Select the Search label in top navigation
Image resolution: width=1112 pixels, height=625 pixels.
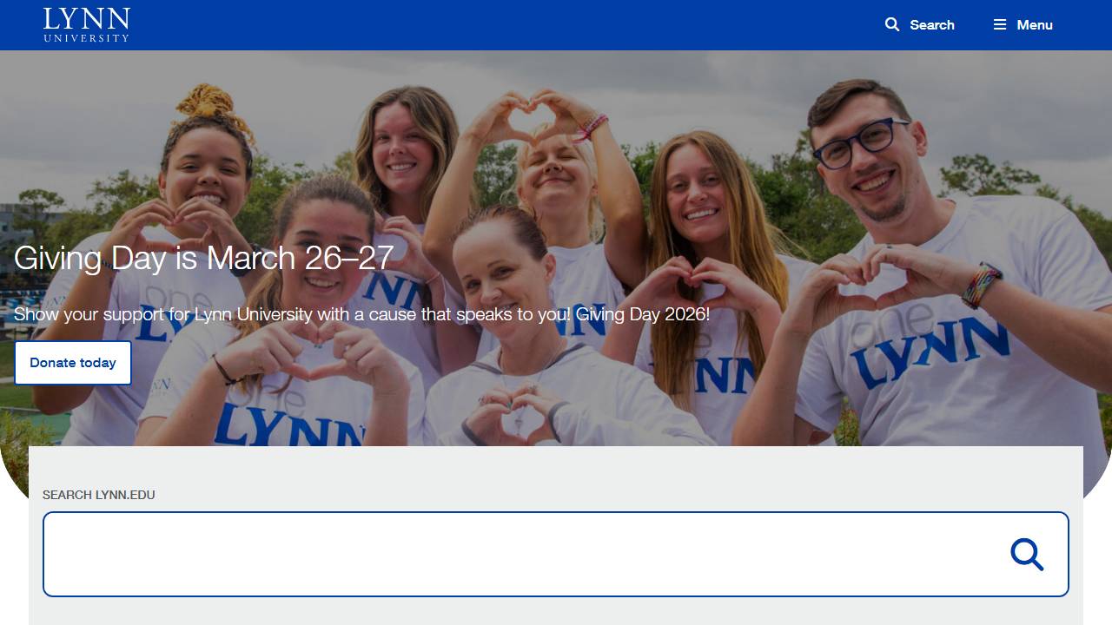(x=932, y=24)
